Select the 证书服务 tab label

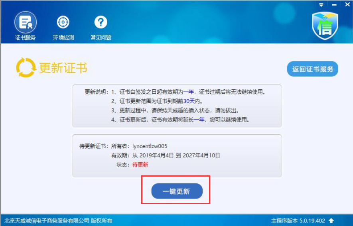tap(26, 37)
